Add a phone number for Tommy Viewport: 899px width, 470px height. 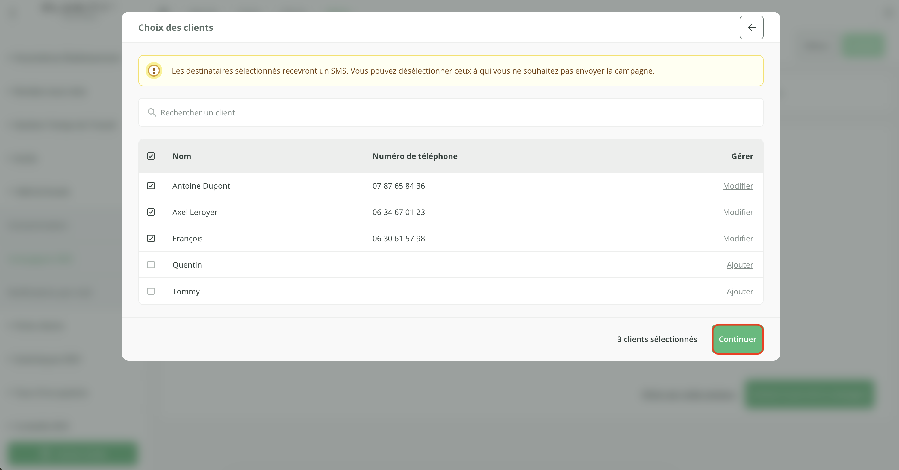(739, 291)
